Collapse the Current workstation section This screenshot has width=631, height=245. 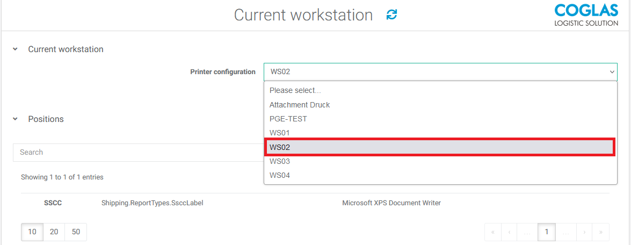coord(16,49)
